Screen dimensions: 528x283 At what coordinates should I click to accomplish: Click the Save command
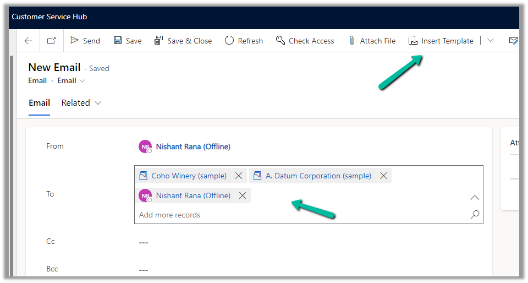[127, 41]
